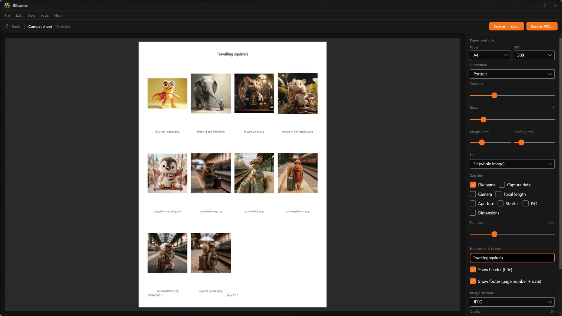Click the Font size slider handle
Viewport: 562px width, 316px height.
click(x=494, y=234)
